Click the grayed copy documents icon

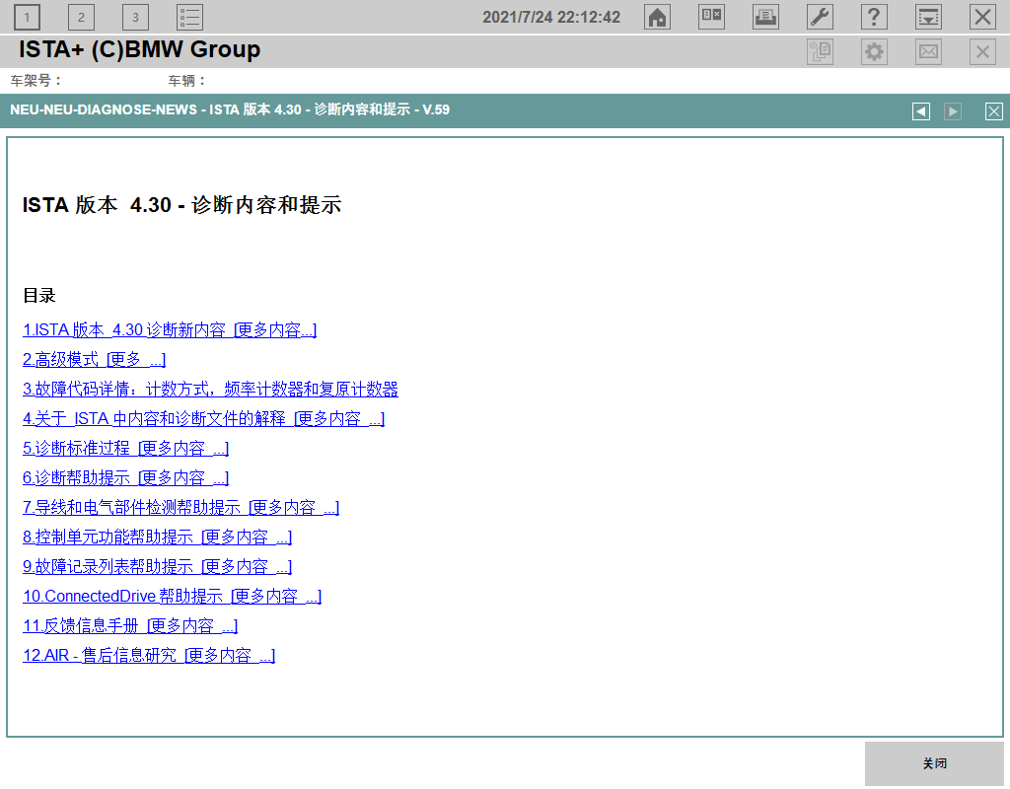click(x=820, y=51)
